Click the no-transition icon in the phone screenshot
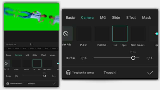160x90 pixels. [x=6, y=63]
